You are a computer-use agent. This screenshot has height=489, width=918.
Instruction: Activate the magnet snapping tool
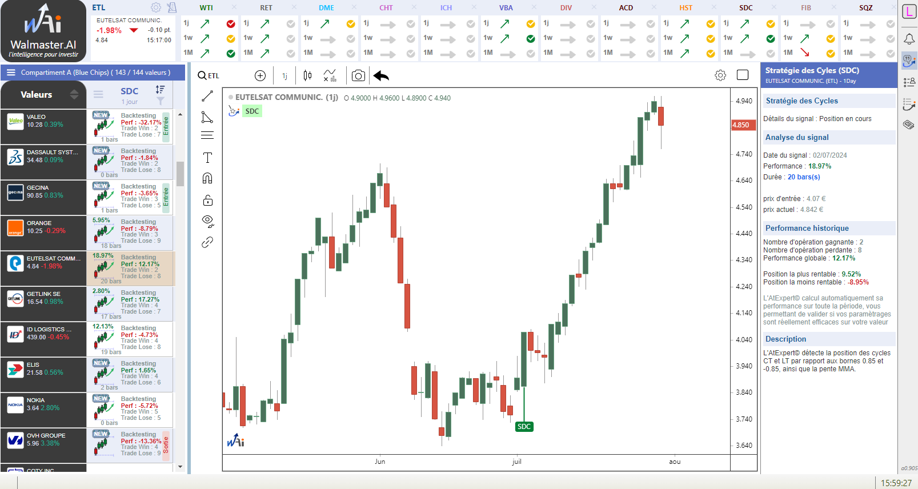[x=207, y=178]
